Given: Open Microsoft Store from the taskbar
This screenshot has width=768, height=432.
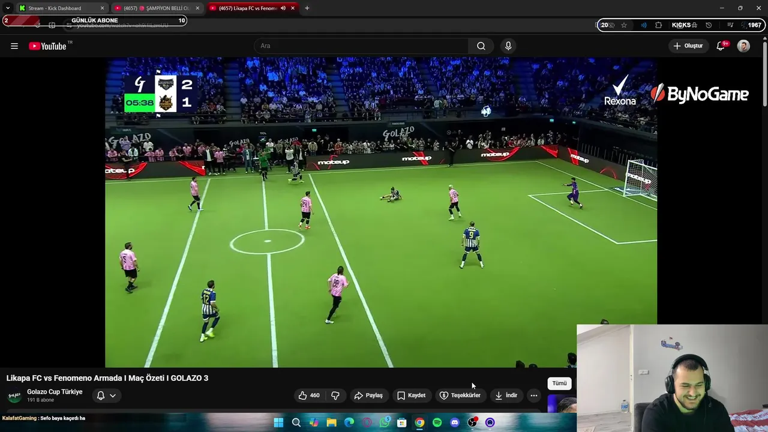Looking at the screenshot, I should [402, 422].
